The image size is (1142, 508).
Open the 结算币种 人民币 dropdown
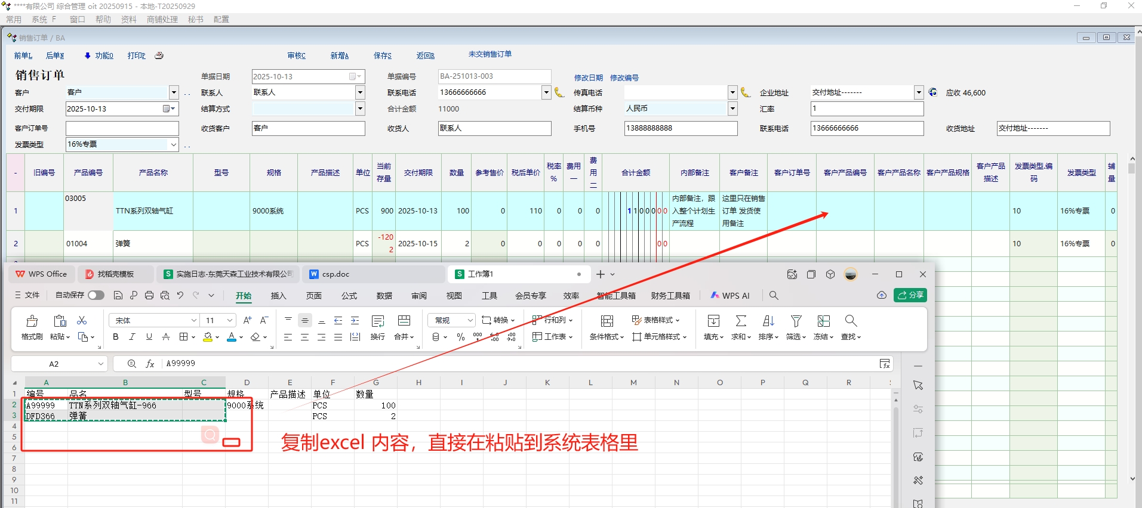732,109
